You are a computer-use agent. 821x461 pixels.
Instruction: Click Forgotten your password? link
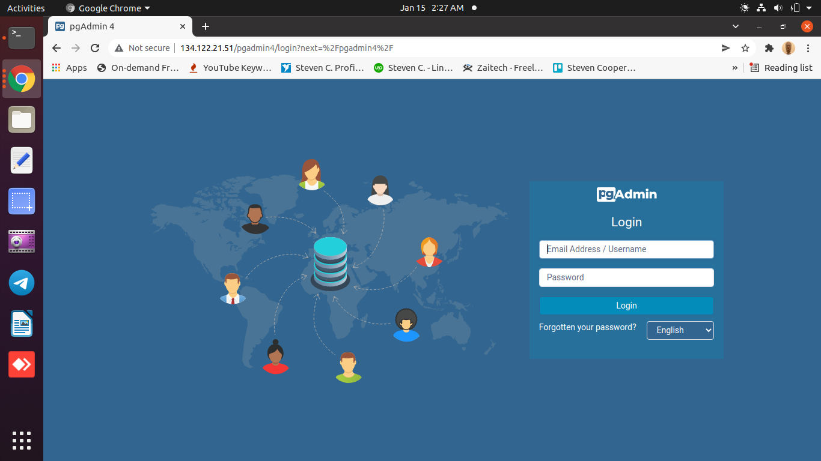click(587, 327)
